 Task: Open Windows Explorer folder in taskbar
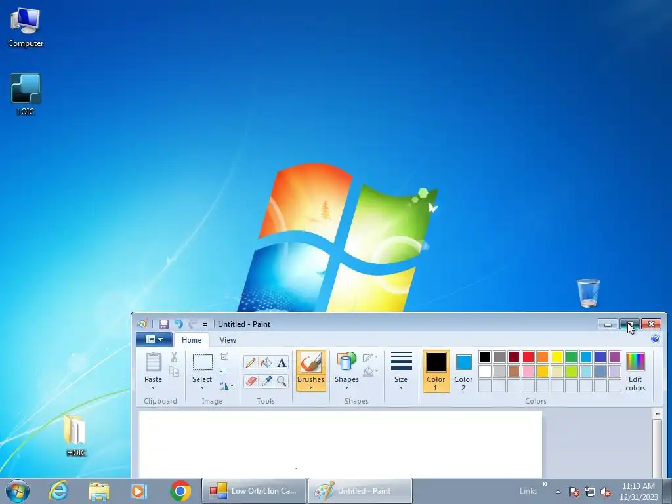pos(99,491)
